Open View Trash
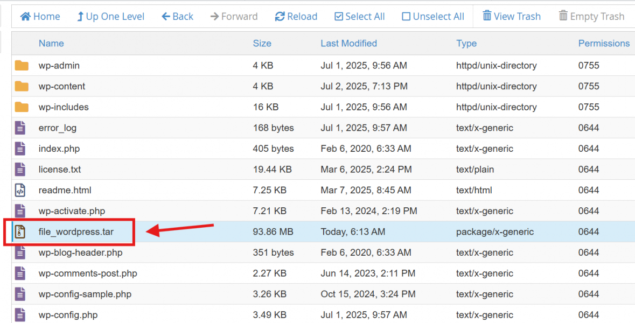 512,17
